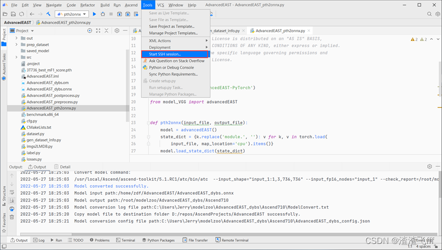
Task: Hide the Project panel with minus icon
Action: point(125,31)
